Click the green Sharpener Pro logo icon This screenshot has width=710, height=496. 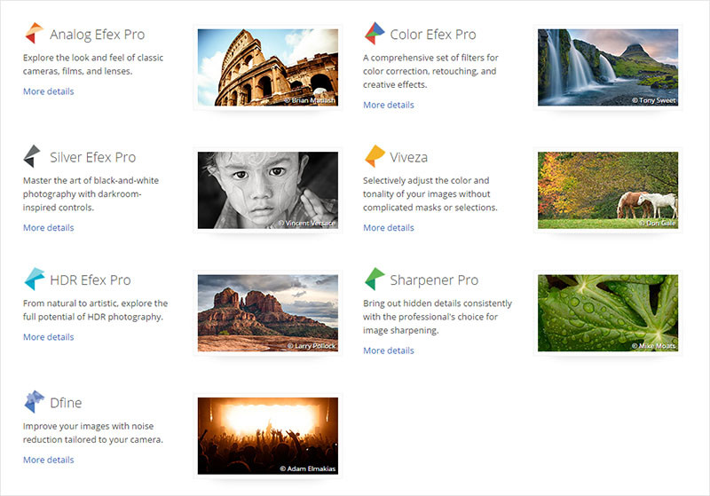[x=375, y=279]
